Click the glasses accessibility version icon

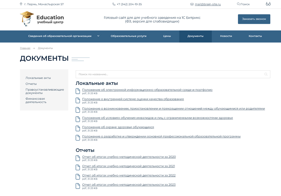(268, 4)
